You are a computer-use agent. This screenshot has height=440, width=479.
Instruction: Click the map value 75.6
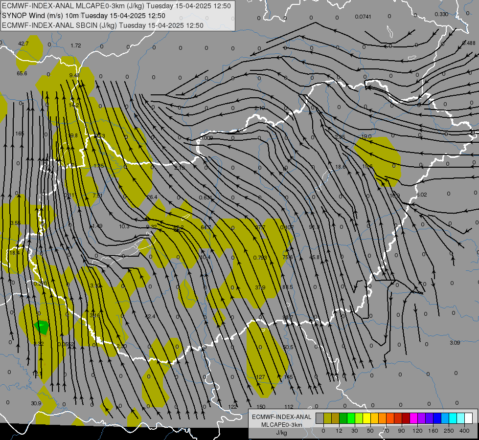point(288,257)
